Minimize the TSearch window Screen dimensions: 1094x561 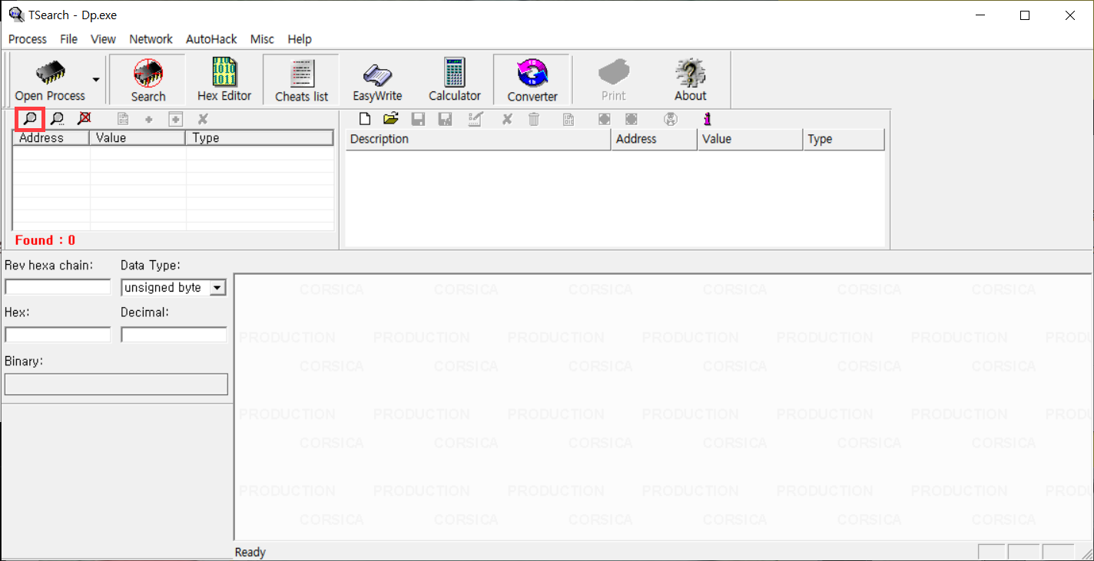pos(980,15)
